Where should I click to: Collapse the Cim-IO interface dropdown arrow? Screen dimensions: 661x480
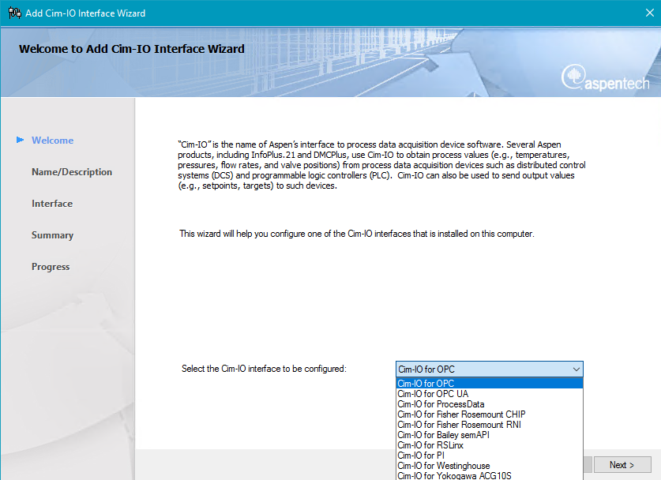coord(576,369)
